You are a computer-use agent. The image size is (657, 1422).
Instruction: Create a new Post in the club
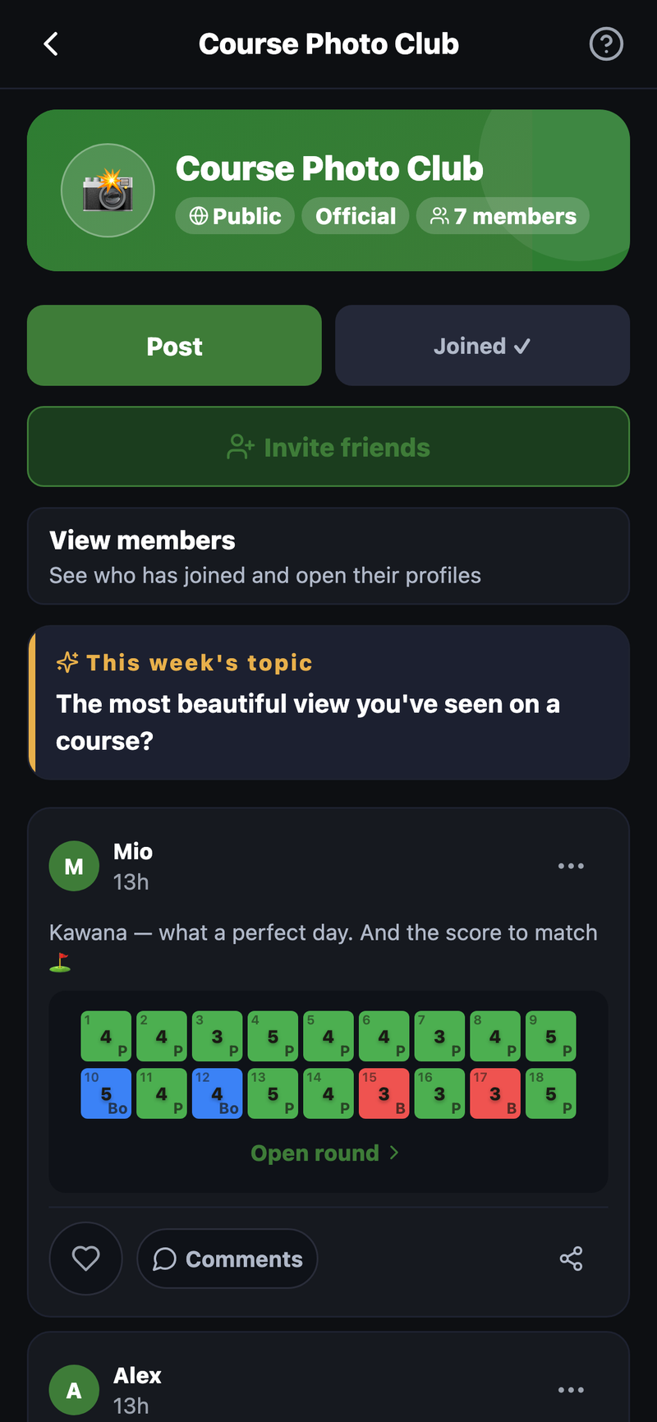[x=174, y=346]
